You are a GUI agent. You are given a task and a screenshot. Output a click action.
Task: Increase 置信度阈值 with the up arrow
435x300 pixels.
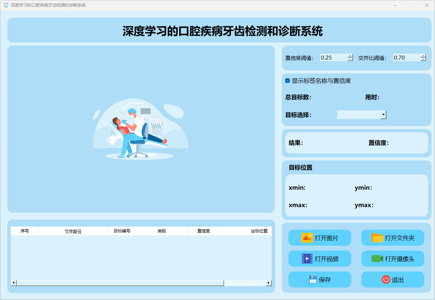tap(350, 56)
